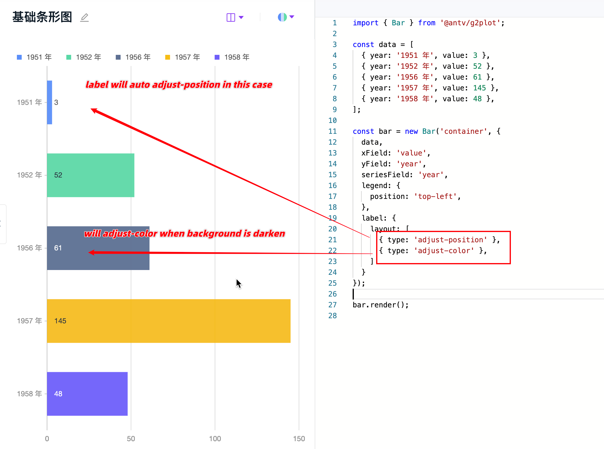Screen dimensions: 604x449
Task: Click the blue legend square for 1951 年
Action: [x=19, y=57]
